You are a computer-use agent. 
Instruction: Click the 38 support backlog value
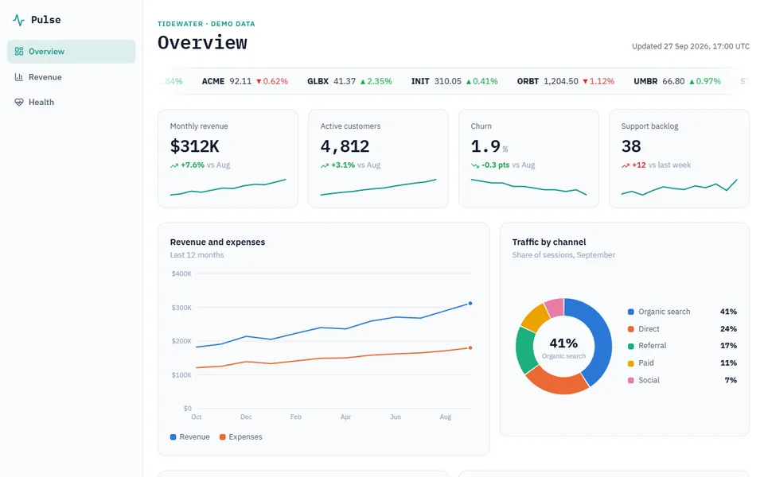(631, 146)
